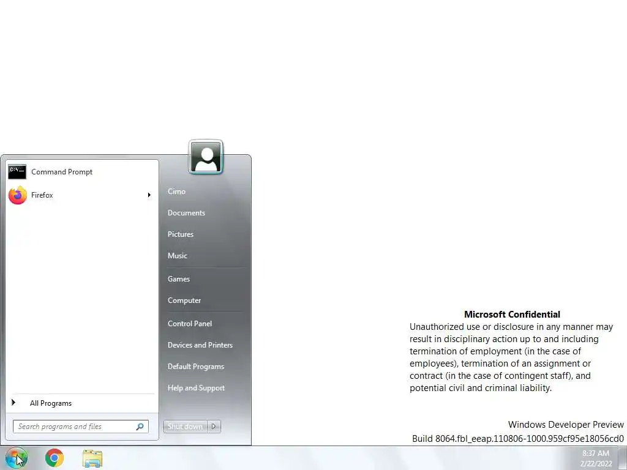Click the search magnifier icon
The image size is (627, 470).
point(140,427)
